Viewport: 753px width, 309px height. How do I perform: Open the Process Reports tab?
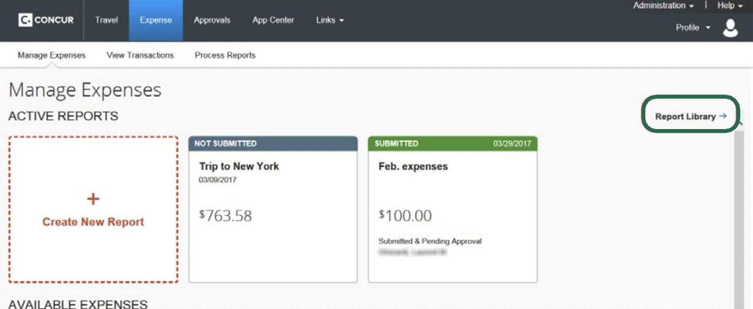pyautogui.click(x=225, y=55)
